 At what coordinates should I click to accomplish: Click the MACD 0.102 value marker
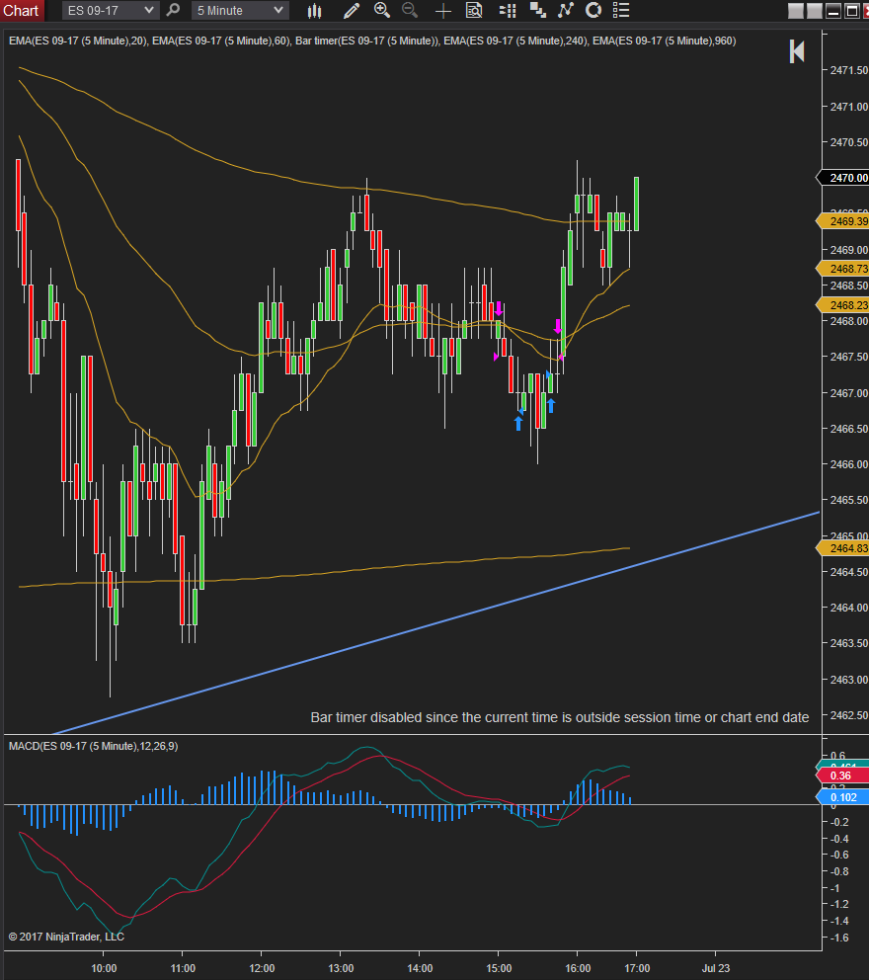[842, 797]
